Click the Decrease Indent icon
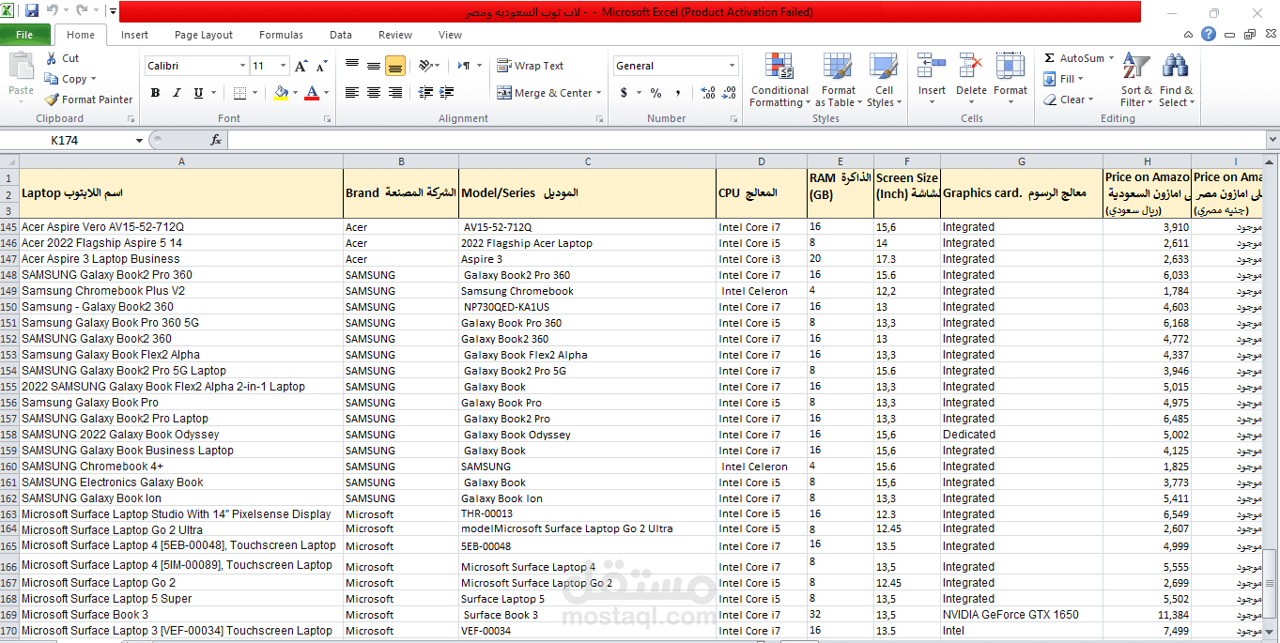1280x643 pixels. tap(425, 93)
